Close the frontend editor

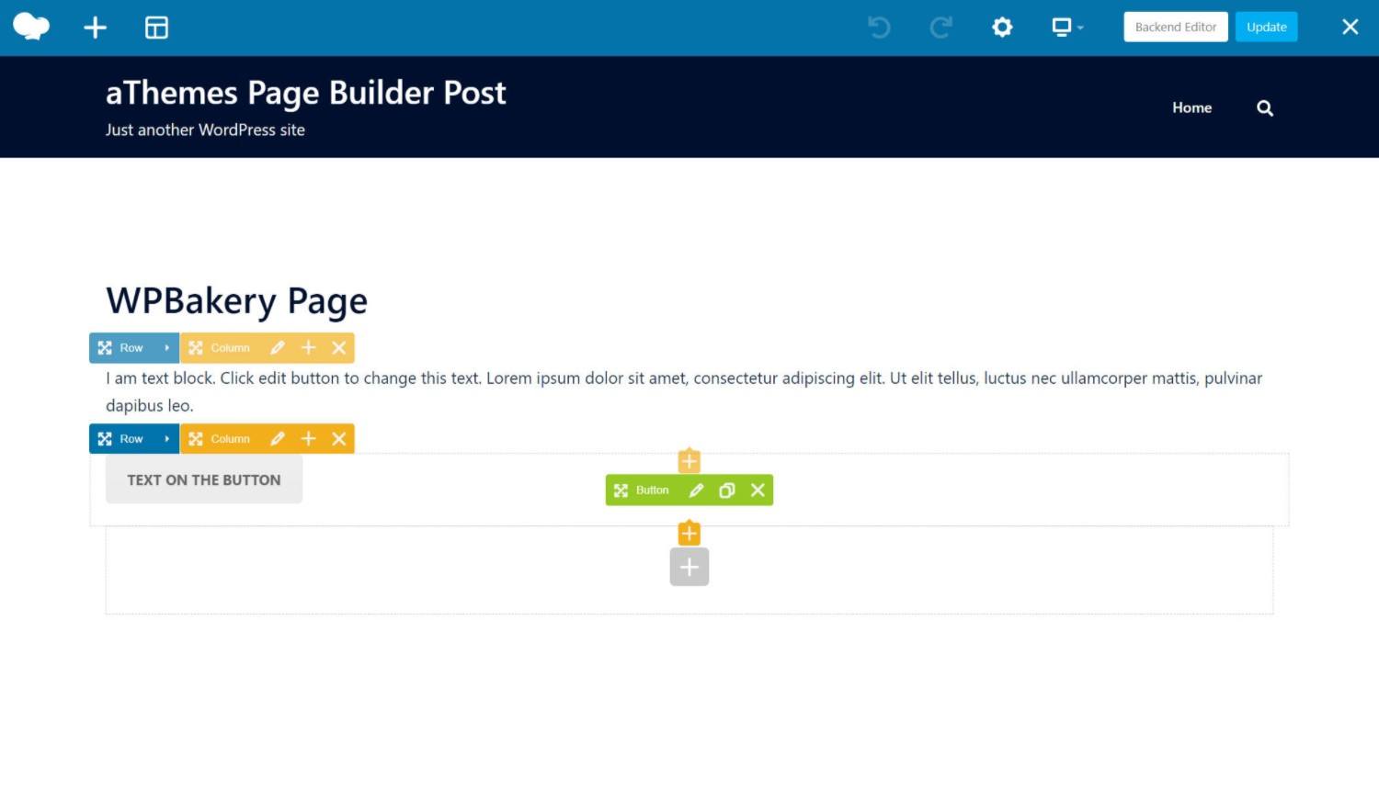1350,27
